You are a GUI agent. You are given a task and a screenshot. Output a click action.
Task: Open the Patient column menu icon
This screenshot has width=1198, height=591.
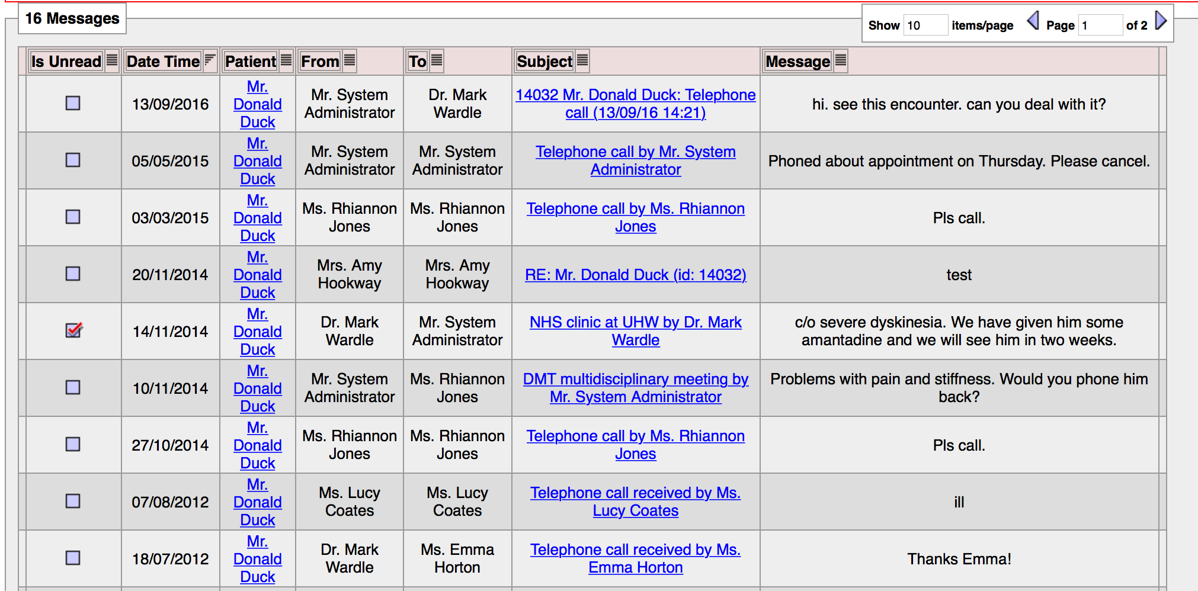[286, 60]
